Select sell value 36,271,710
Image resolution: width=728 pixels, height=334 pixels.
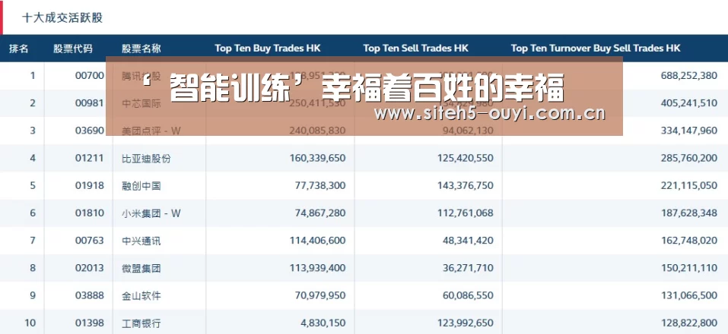coord(468,268)
